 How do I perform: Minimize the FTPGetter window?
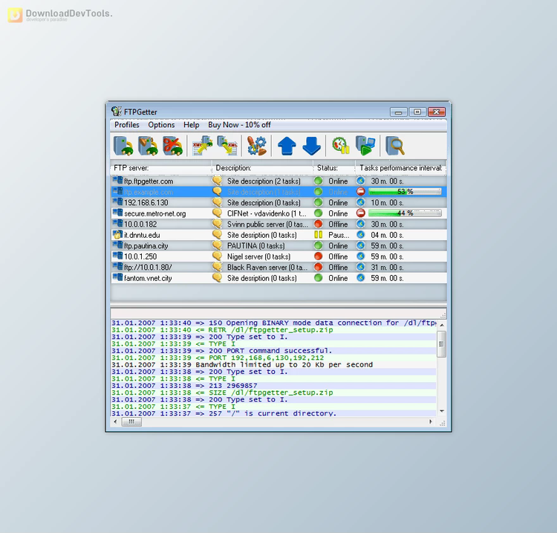tap(399, 112)
